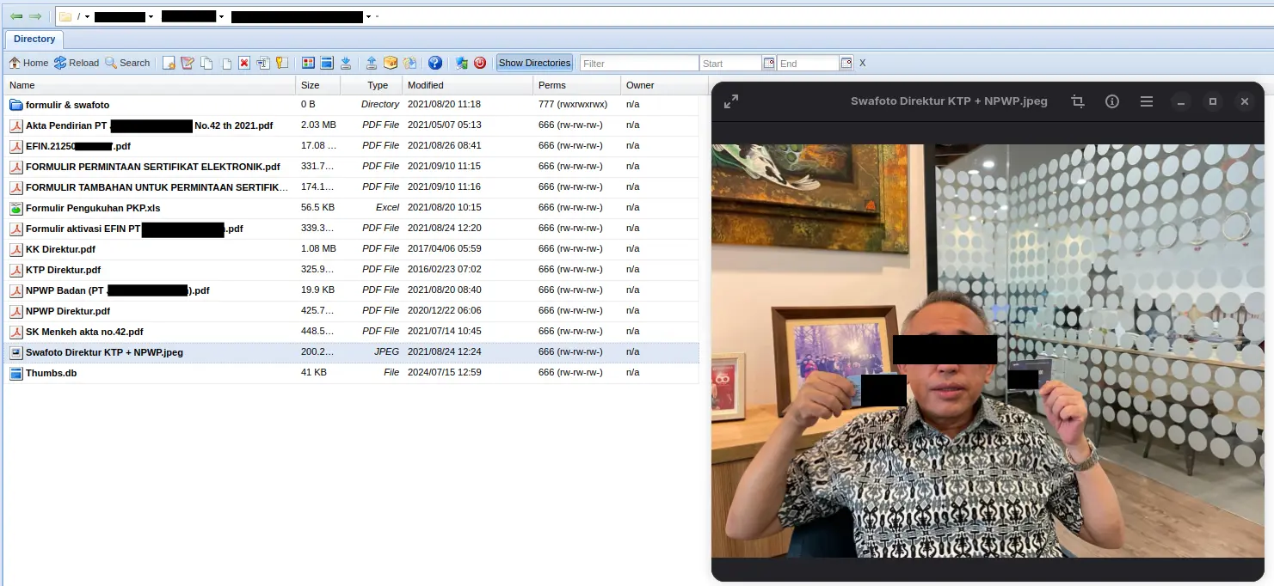Select the Directory tab

click(x=34, y=39)
